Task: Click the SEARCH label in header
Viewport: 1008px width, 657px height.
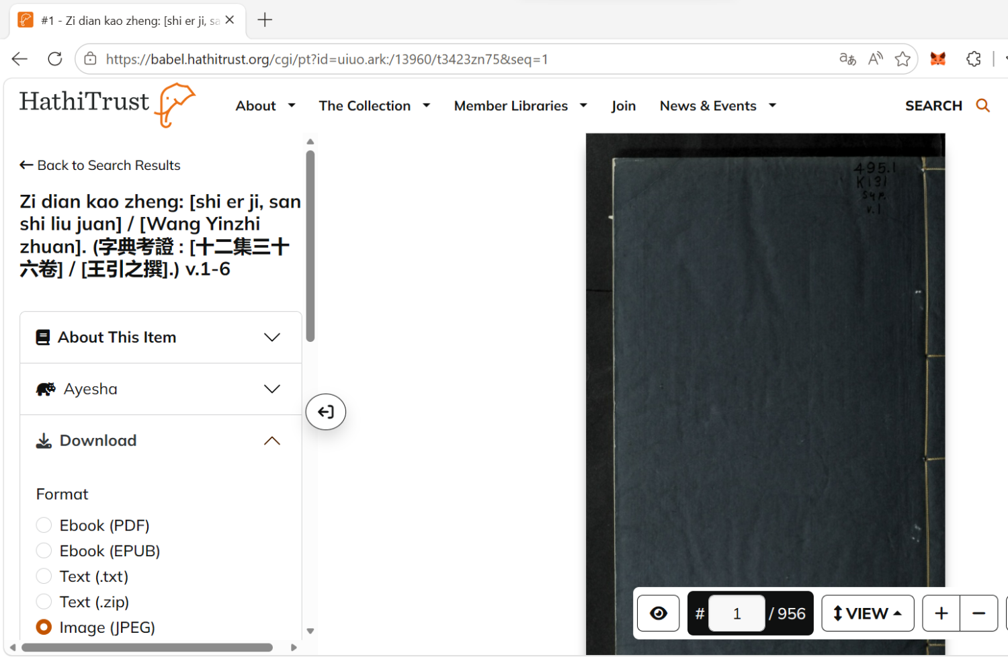Action: 933,105
